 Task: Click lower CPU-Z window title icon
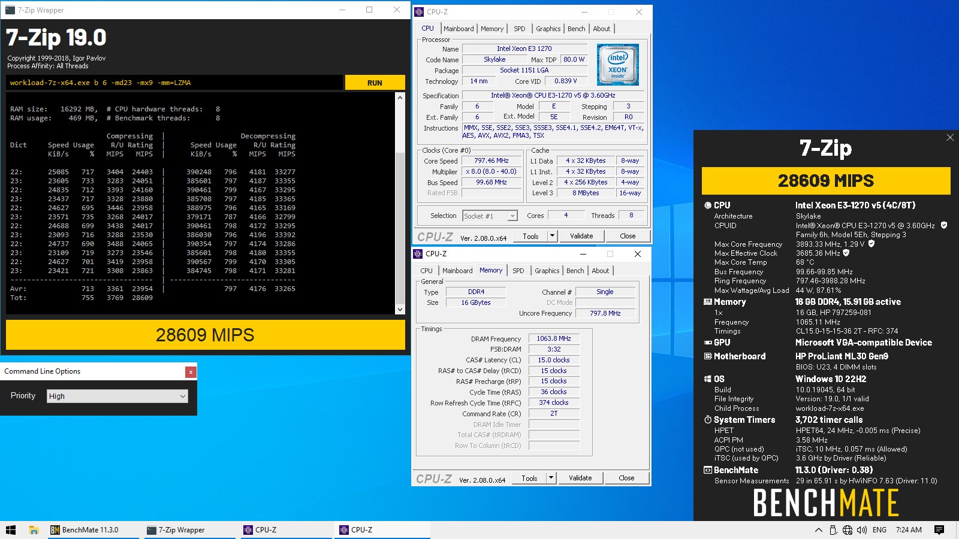click(418, 253)
